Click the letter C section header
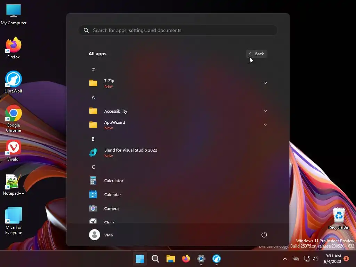Image resolution: width=356 pixels, height=267 pixels. coord(93,167)
